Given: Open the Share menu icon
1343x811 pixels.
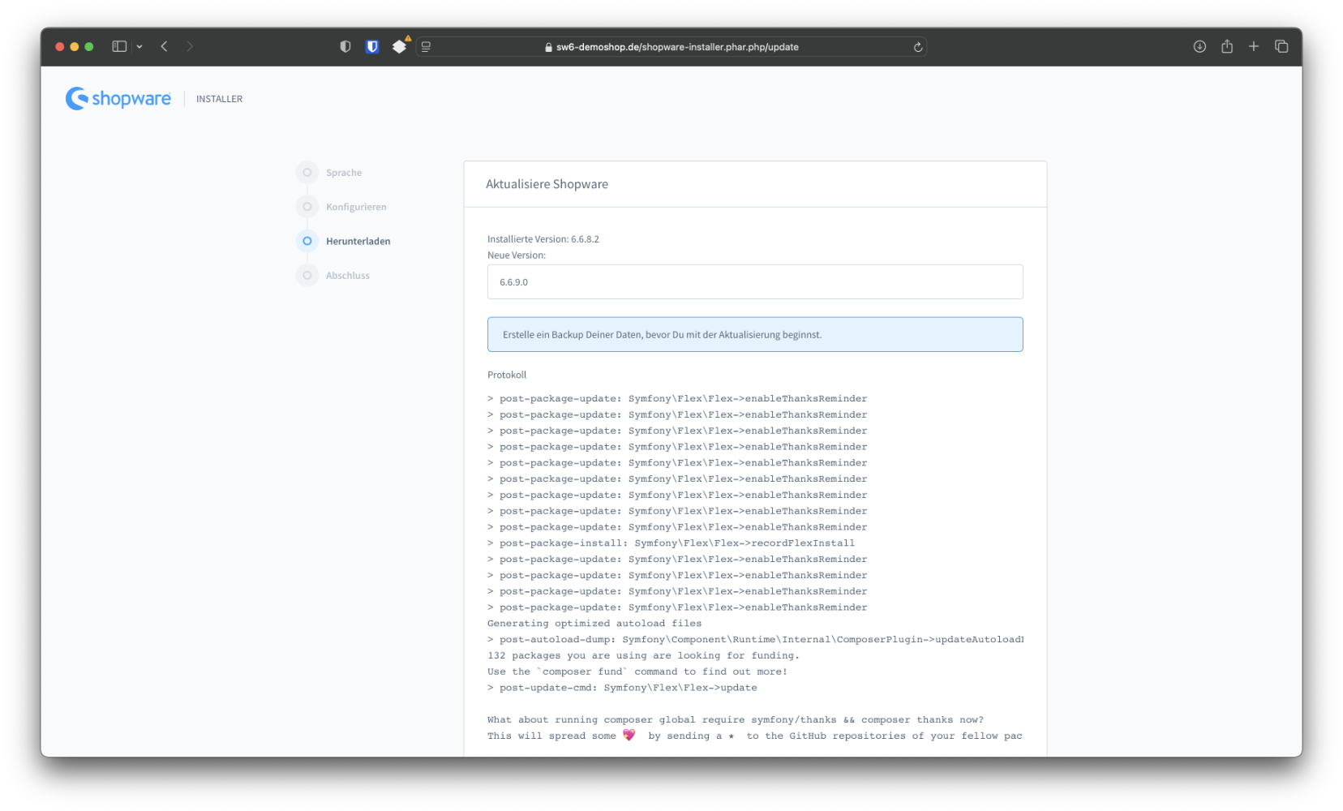Looking at the screenshot, I should (x=1227, y=47).
